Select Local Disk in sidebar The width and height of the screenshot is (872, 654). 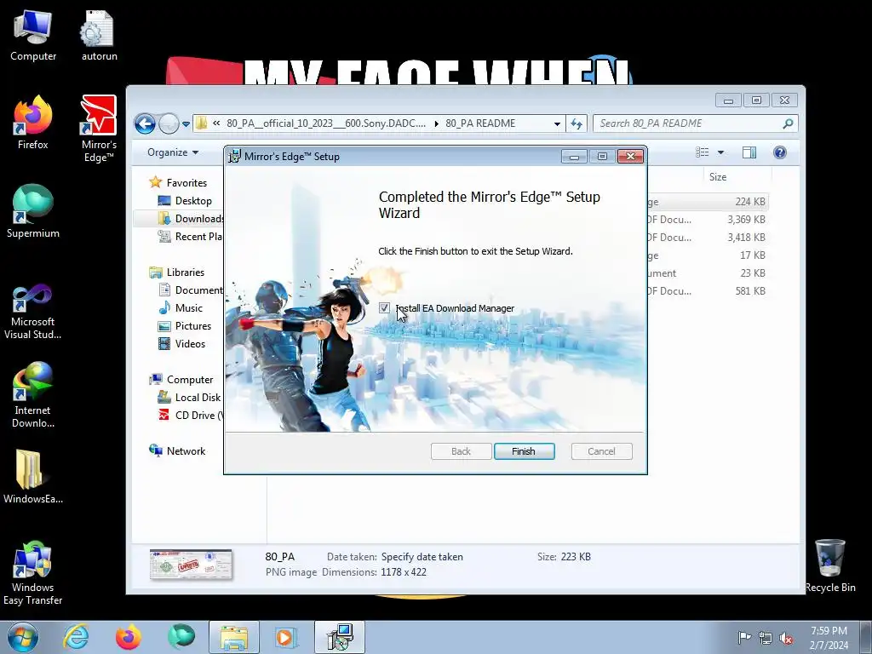click(190, 398)
